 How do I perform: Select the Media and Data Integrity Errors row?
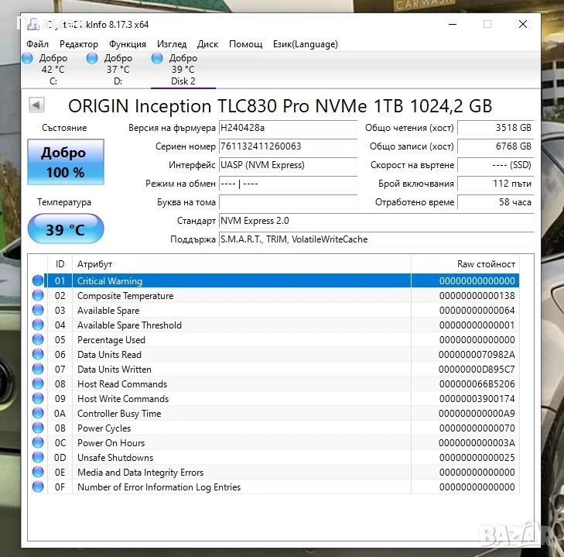[275, 473]
